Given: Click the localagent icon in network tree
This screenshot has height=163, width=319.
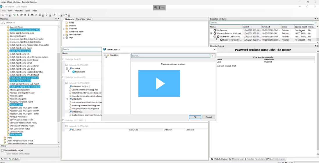Looking at the screenshot, I should coord(74,72).
